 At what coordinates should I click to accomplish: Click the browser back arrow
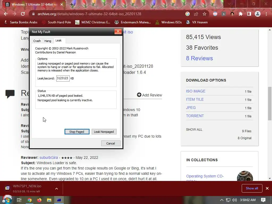click(x=6, y=14)
